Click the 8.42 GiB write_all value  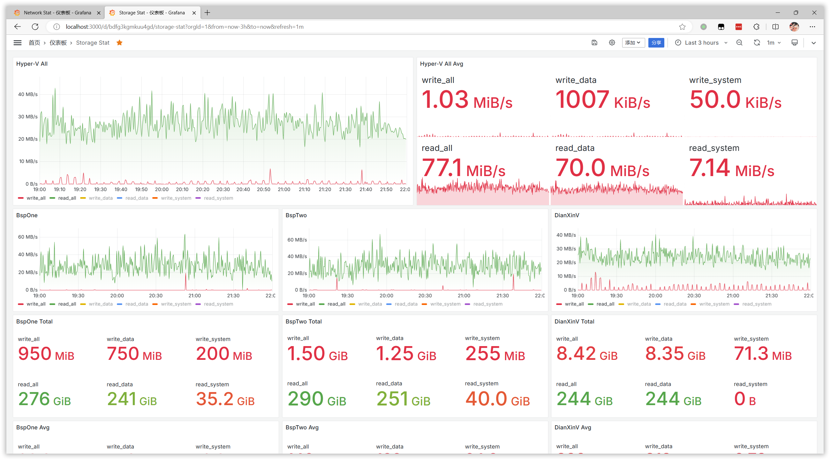pyautogui.click(x=587, y=354)
